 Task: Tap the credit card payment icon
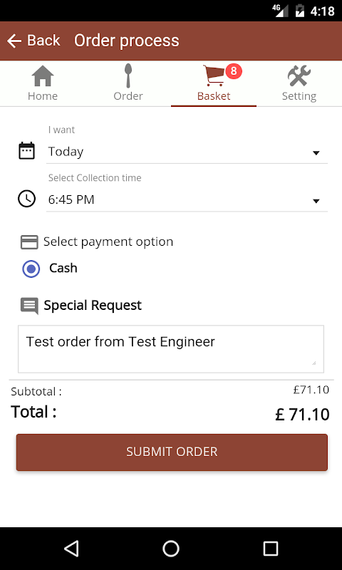pos(29,242)
